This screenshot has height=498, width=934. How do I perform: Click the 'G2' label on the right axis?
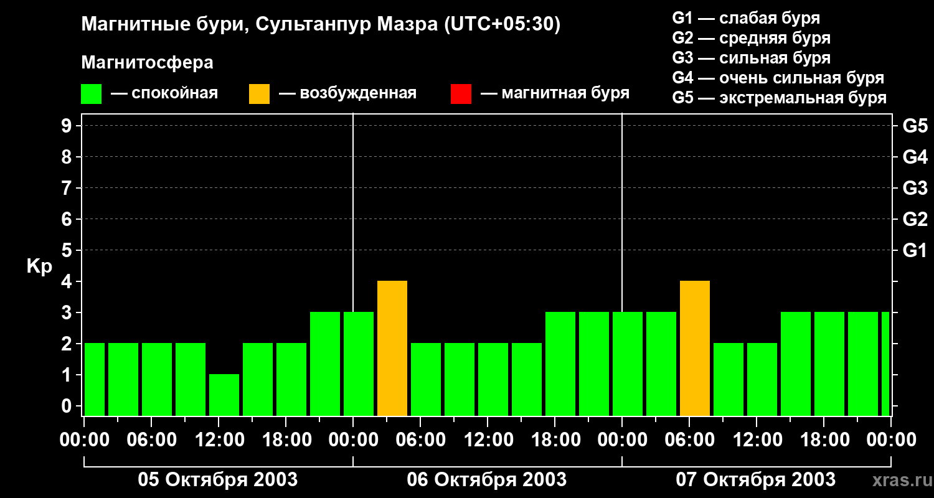pos(915,219)
